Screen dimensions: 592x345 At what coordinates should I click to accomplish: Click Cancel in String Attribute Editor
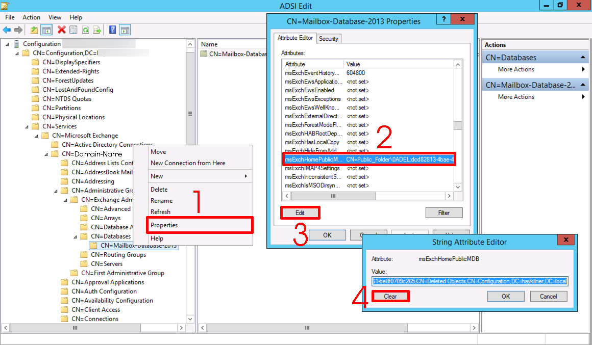pyautogui.click(x=548, y=297)
